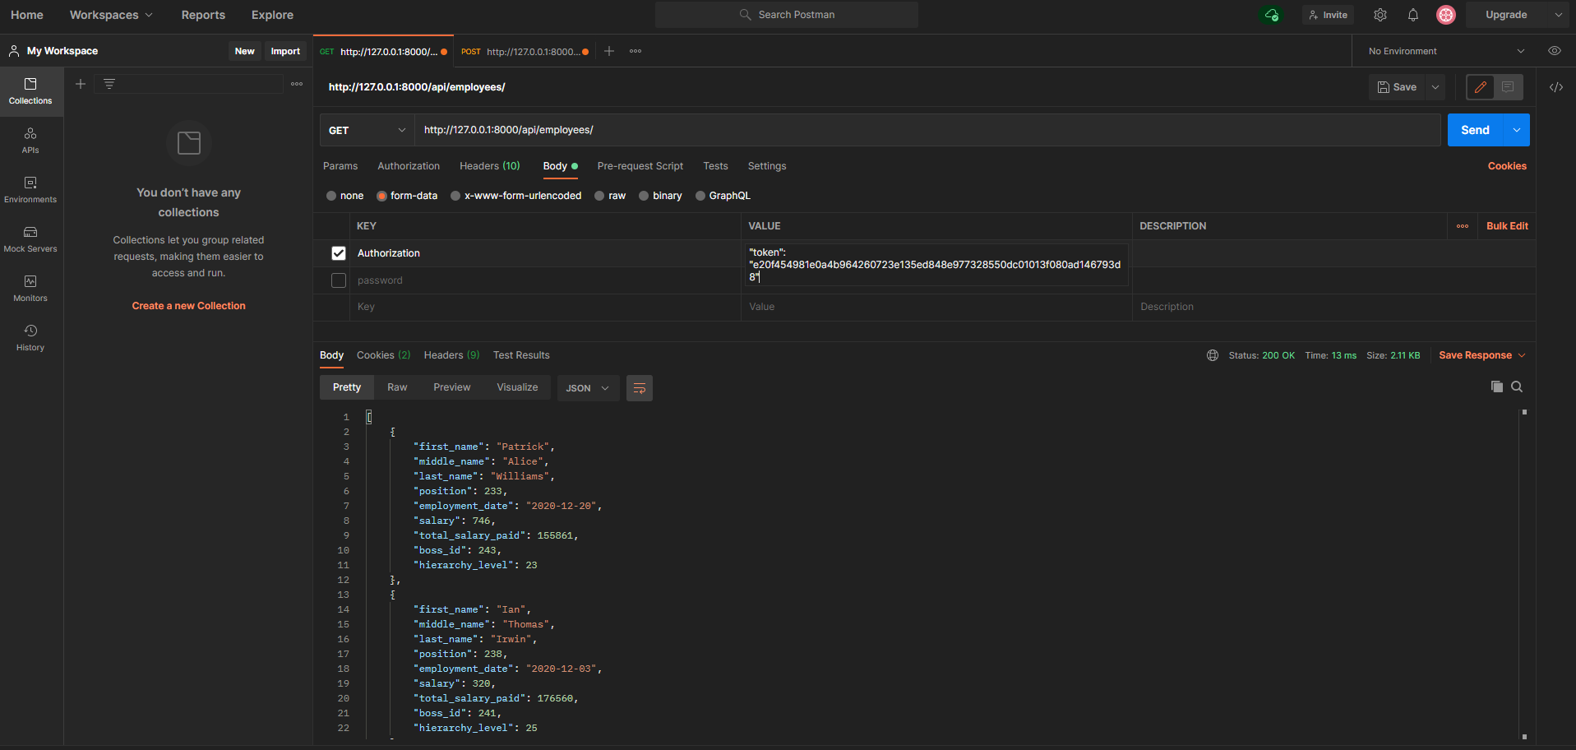Click the Send button

1475,130
